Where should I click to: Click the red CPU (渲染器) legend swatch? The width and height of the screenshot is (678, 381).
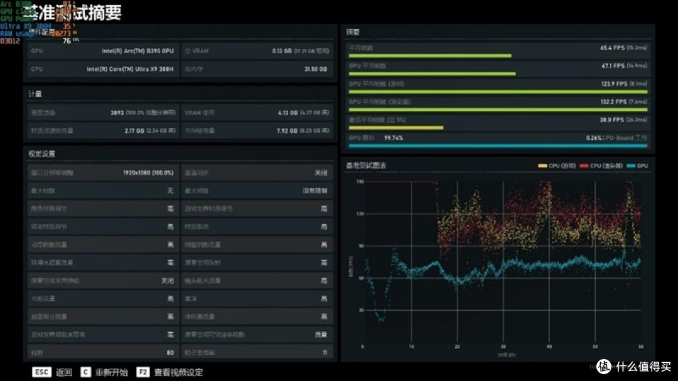(x=584, y=165)
